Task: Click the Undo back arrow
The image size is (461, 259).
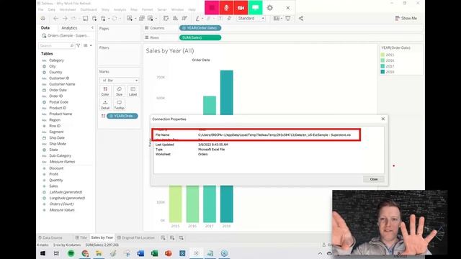Action: tap(55, 18)
